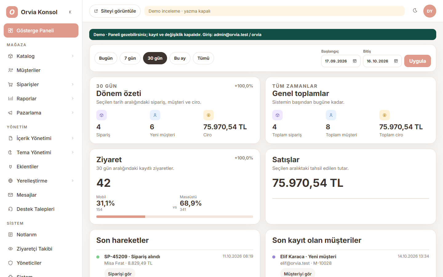This screenshot has width=443, height=277.
Task: Click the Masaüstü 68,9% value
Action: 191,203
